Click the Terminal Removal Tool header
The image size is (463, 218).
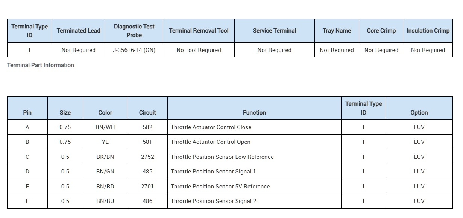coord(199,31)
